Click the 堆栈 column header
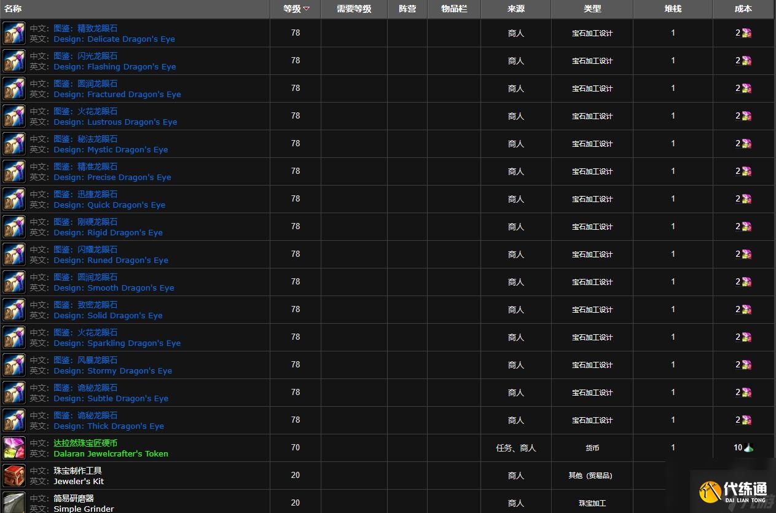The image size is (776, 513). (x=673, y=9)
